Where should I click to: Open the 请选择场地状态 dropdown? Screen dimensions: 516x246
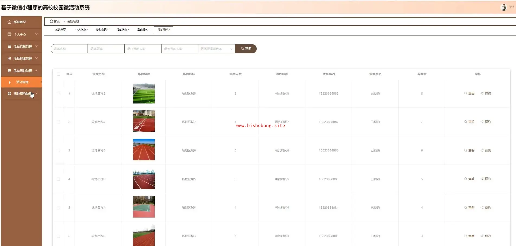[x=217, y=49]
